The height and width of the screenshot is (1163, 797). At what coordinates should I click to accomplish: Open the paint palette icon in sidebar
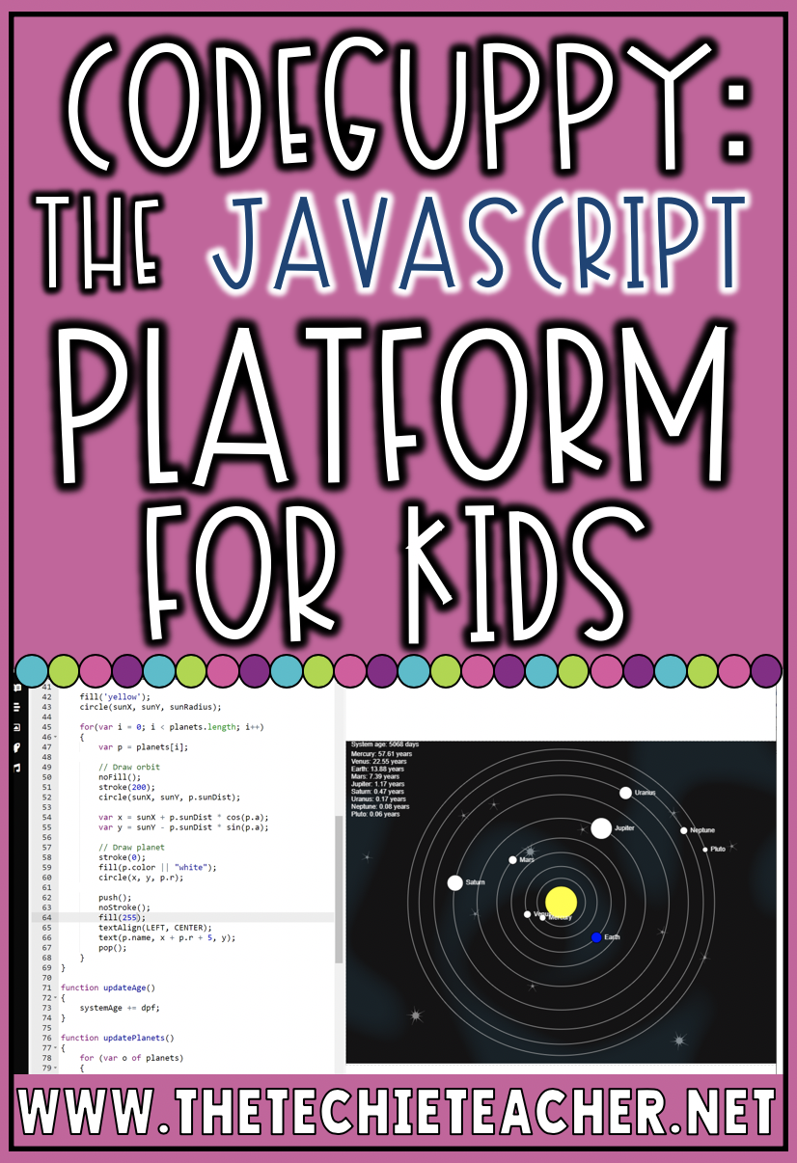coord(16,747)
